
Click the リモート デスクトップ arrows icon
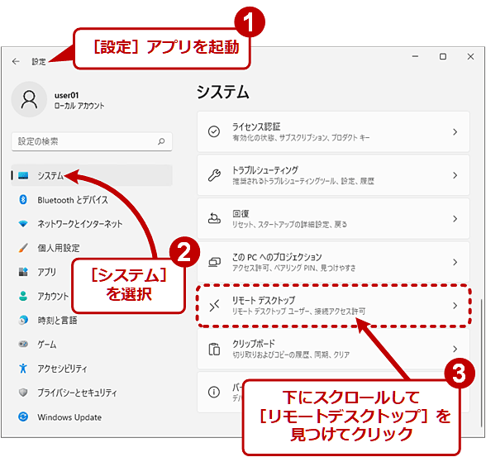coord(214,306)
